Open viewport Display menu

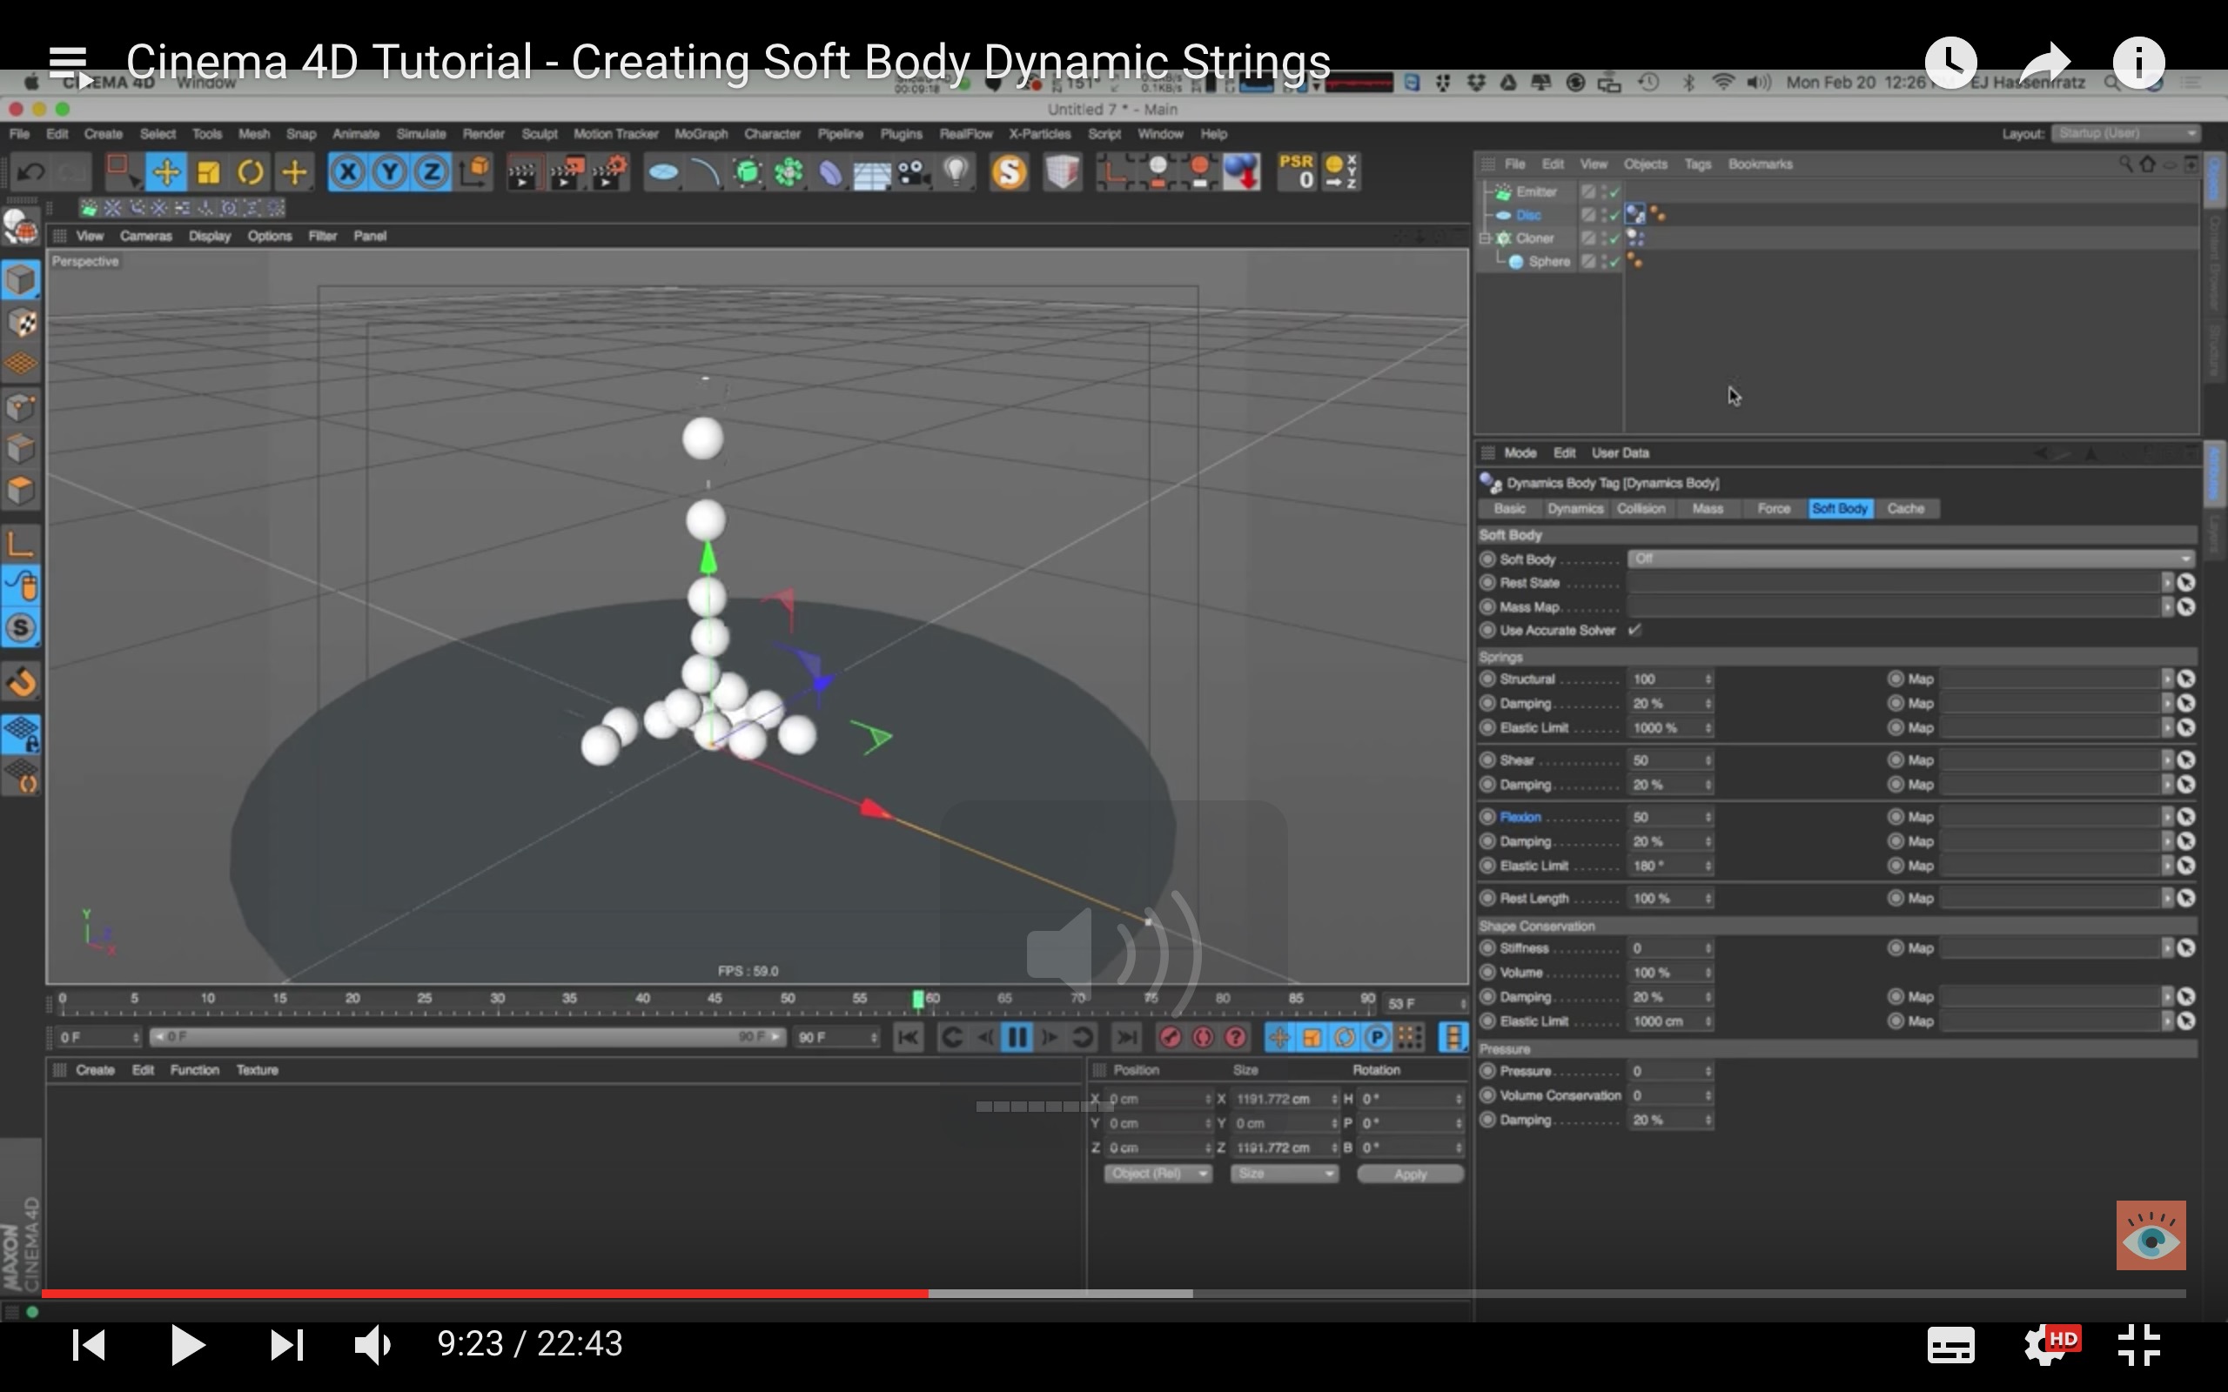209,236
